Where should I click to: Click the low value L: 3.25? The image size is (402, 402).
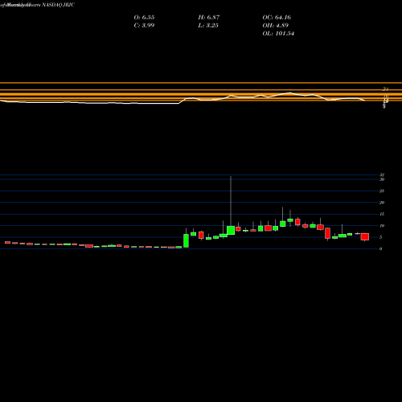tap(208, 26)
